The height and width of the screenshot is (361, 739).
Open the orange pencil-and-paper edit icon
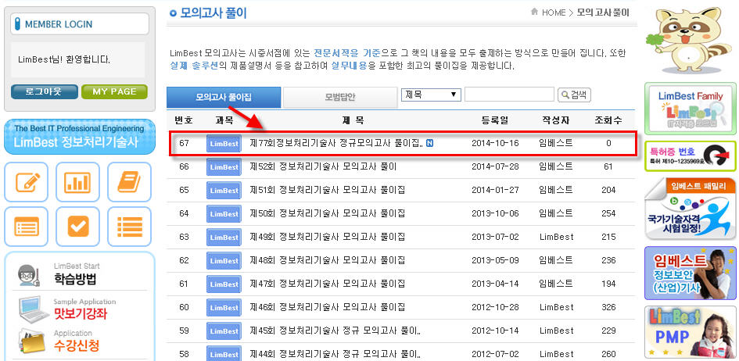27,182
